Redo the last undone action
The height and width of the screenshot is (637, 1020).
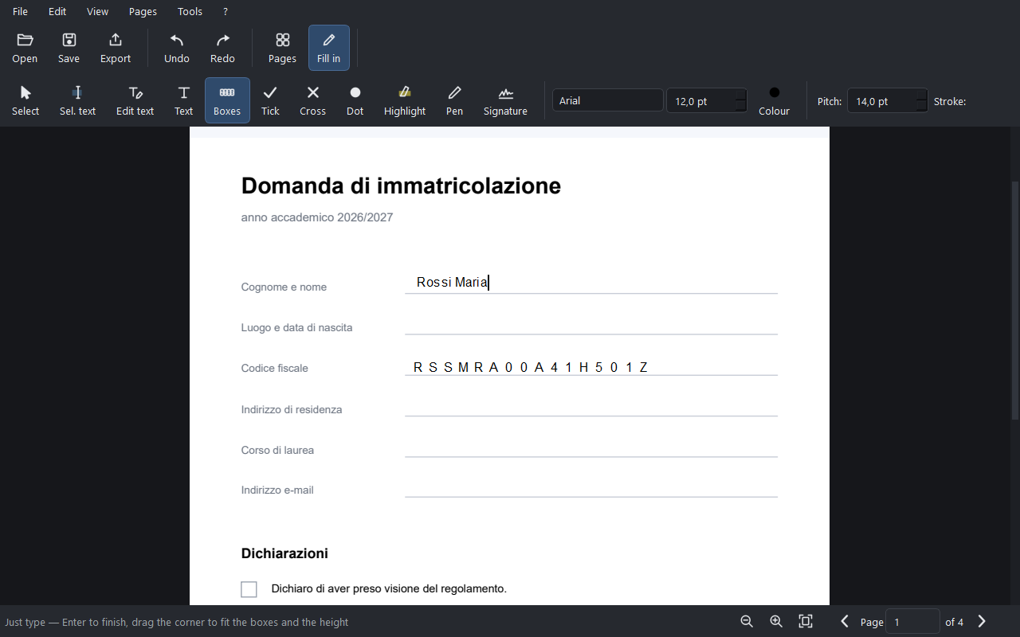click(x=222, y=48)
